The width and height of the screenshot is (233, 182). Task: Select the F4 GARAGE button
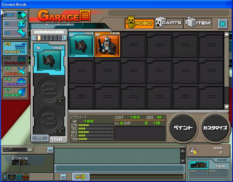click(15, 61)
